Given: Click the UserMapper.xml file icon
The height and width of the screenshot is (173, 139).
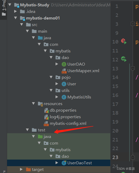Looking at the screenshot, I should pos(64,71).
